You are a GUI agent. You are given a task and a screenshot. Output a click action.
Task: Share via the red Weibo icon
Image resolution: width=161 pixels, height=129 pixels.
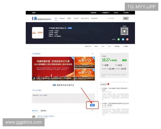pos(127,40)
